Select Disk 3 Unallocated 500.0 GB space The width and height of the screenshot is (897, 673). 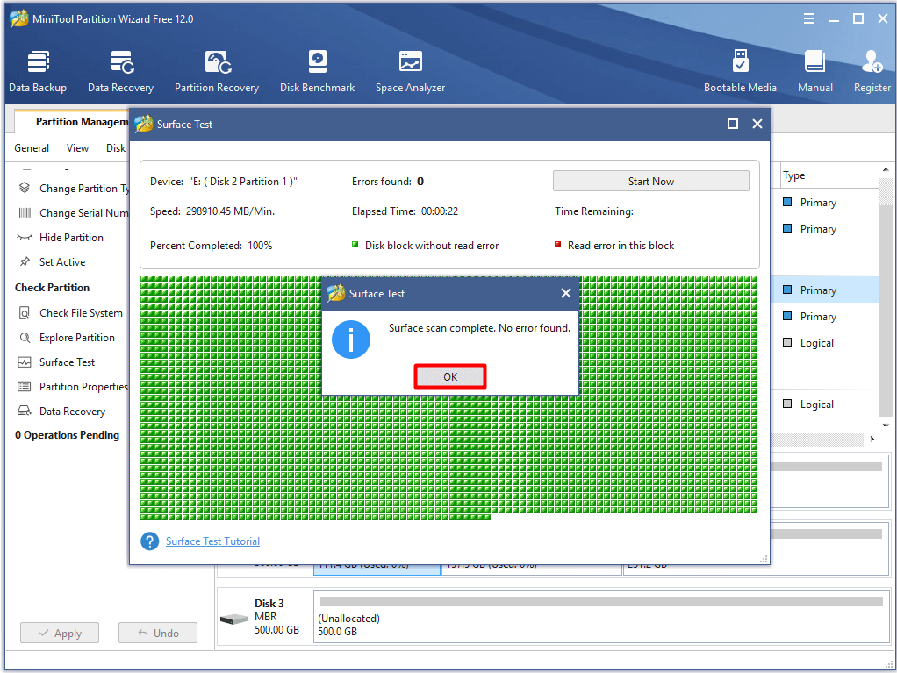point(600,617)
